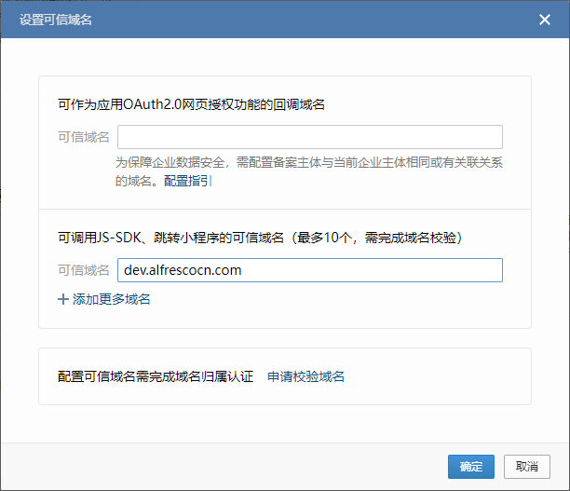570x491 pixels.
Task: Click the 可信域名 label in JS-SDK section
Action: tap(83, 270)
